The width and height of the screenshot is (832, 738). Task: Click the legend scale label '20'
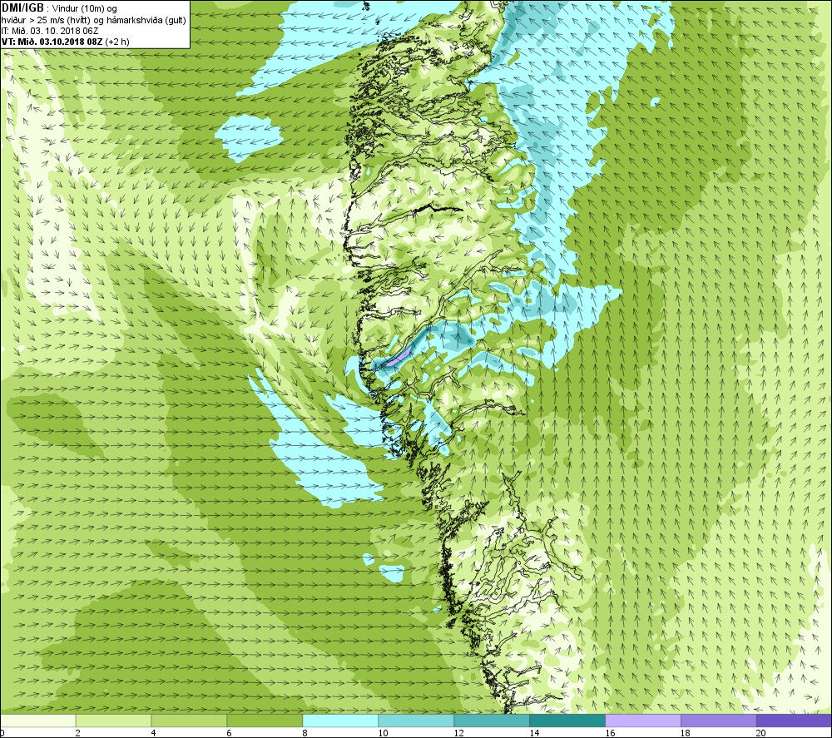[x=761, y=733]
